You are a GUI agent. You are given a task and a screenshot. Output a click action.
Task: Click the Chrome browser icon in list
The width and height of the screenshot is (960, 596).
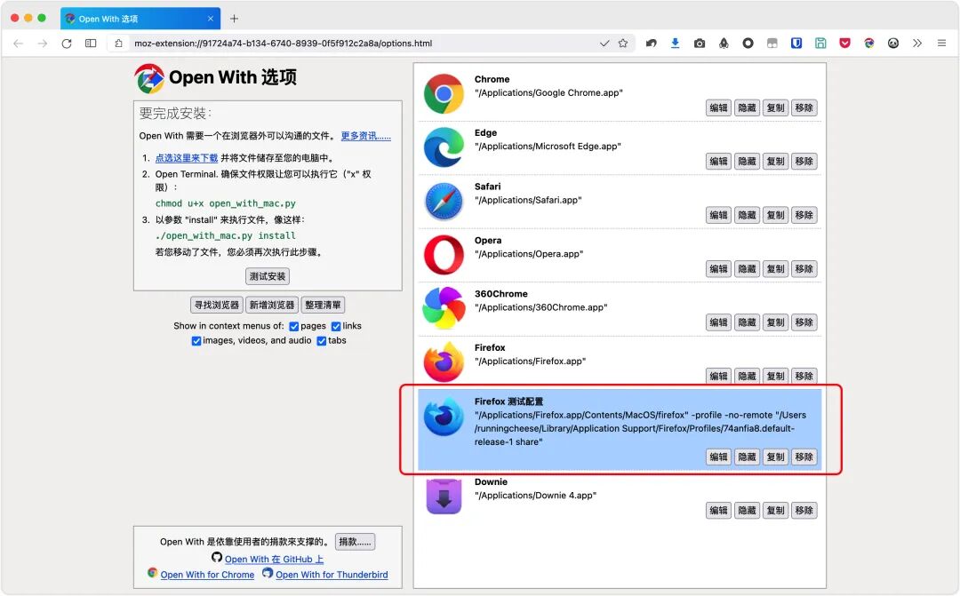pos(444,93)
